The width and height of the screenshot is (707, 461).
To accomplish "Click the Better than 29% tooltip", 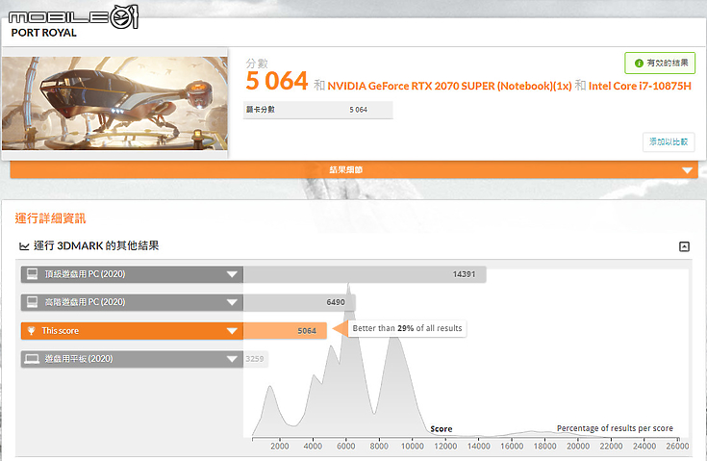I will click(407, 328).
